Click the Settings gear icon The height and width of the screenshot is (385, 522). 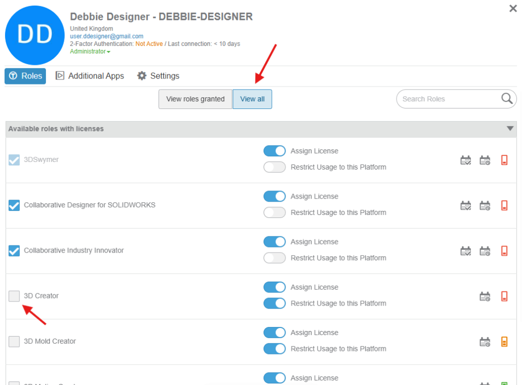click(x=142, y=75)
